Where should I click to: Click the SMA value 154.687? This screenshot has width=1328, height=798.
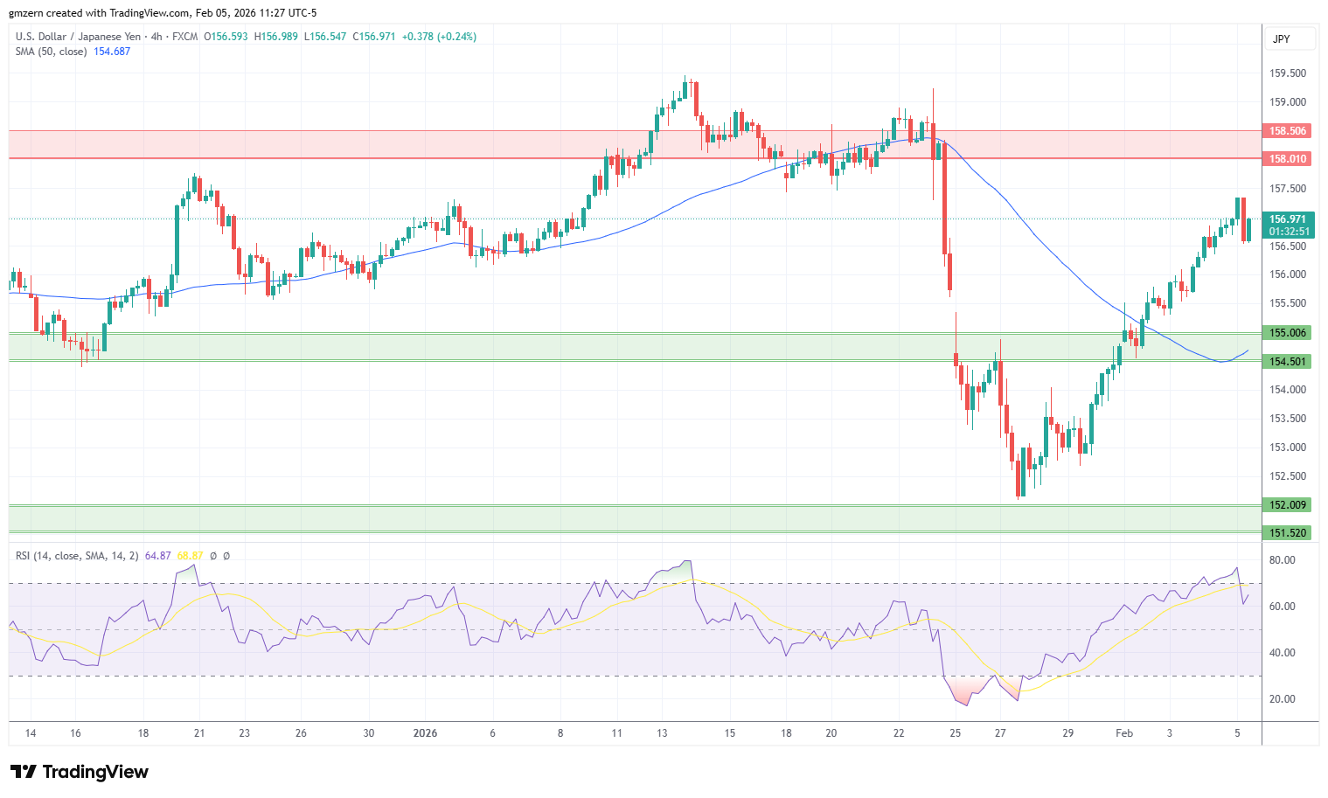[x=112, y=52]
